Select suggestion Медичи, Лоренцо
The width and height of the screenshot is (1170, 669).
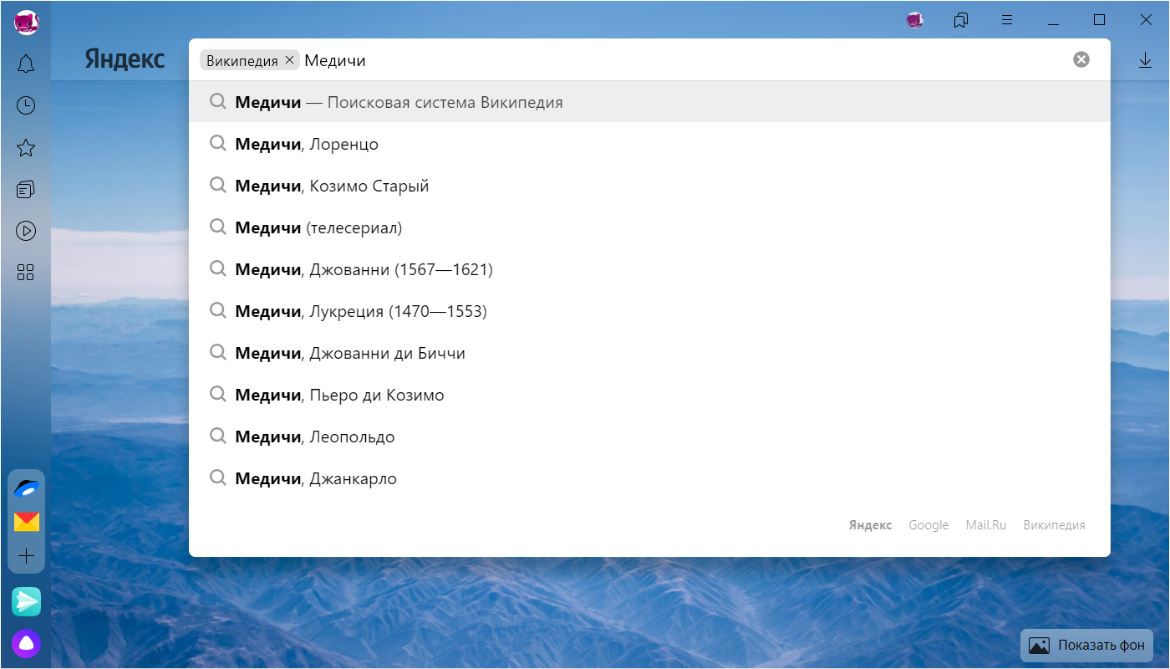(649, 144)
